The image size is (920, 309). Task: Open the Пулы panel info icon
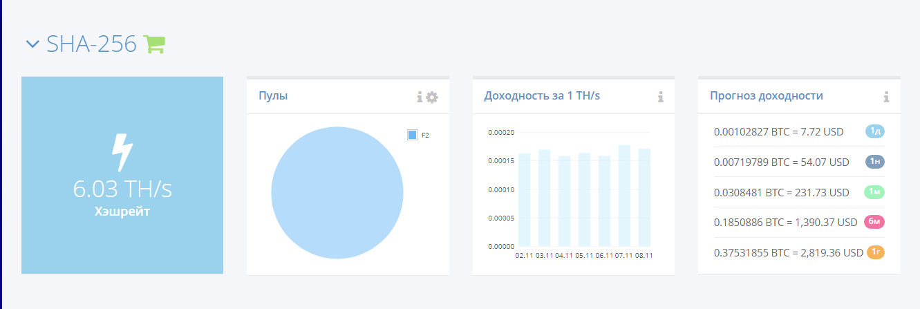pyautogui.click(x=420, y=97)
